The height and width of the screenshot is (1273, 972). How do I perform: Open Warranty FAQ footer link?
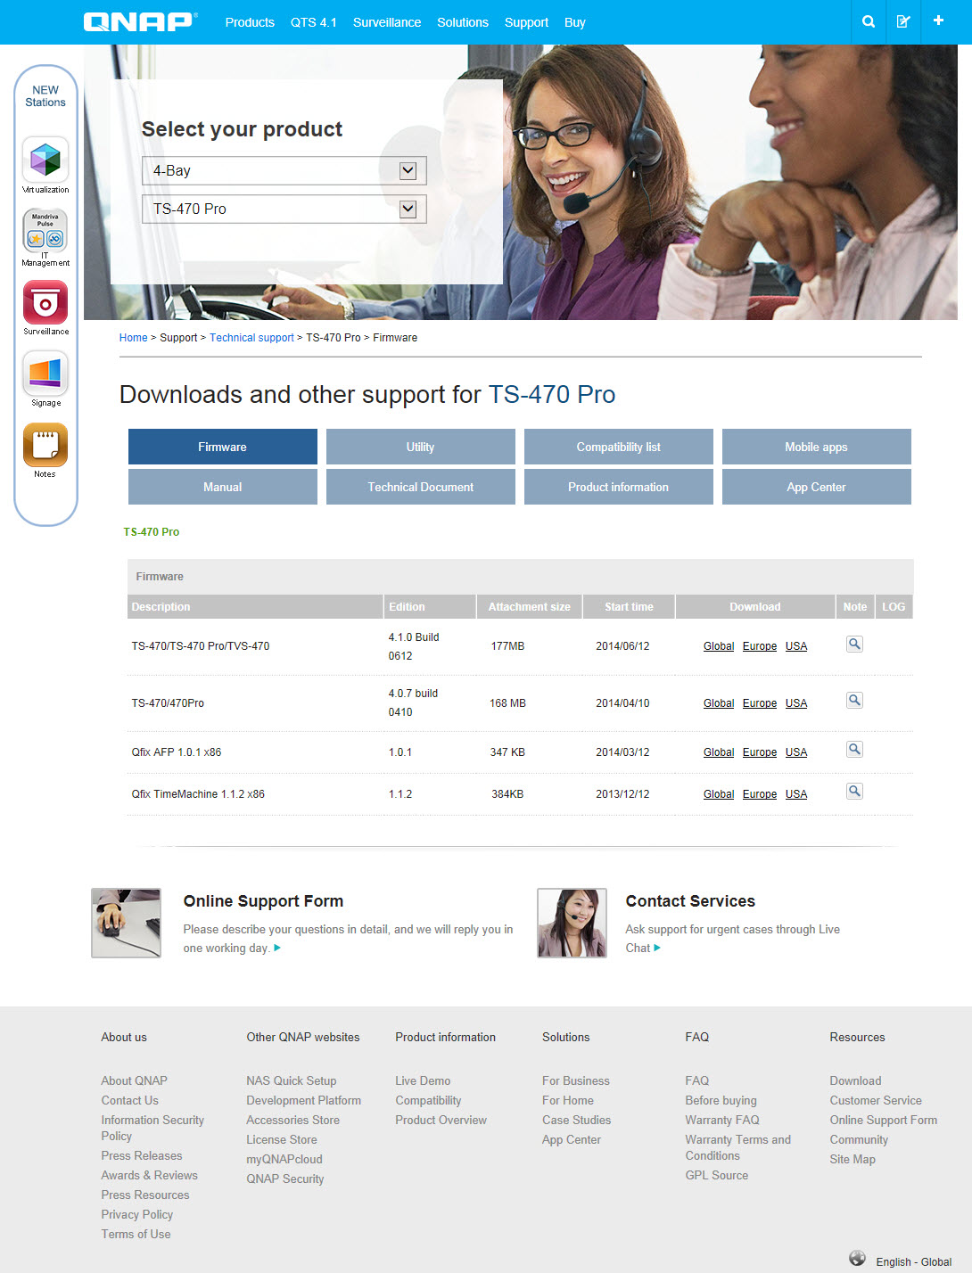pyautogui.click(x=722, y=1120)
